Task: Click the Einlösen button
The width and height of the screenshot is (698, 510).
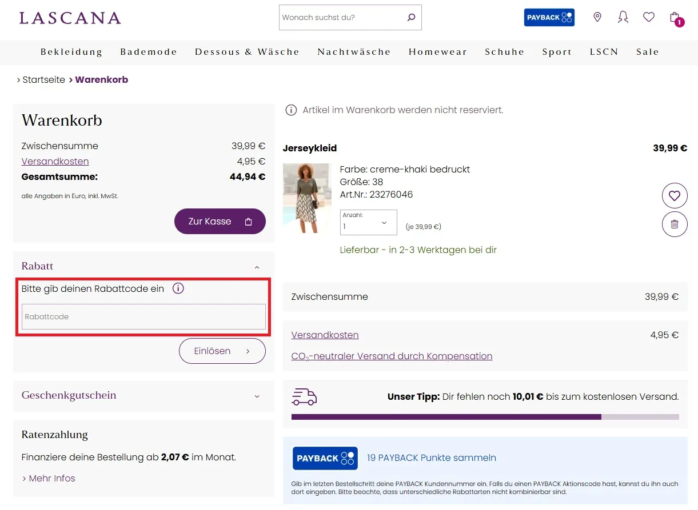Action: point(222,351)
